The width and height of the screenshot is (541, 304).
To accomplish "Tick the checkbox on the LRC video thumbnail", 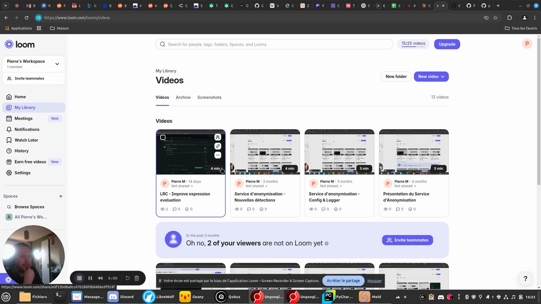I will point(163,137).
